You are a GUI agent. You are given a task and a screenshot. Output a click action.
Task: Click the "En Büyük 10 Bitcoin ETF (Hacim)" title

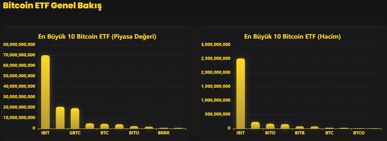(x=292, y=37)
